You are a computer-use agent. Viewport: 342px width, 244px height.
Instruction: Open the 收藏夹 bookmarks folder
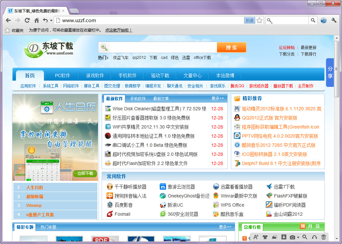14,30
